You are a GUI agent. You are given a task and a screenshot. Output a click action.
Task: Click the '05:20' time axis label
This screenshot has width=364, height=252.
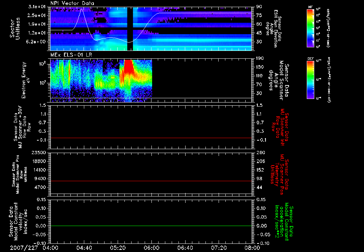coord(118,248)
